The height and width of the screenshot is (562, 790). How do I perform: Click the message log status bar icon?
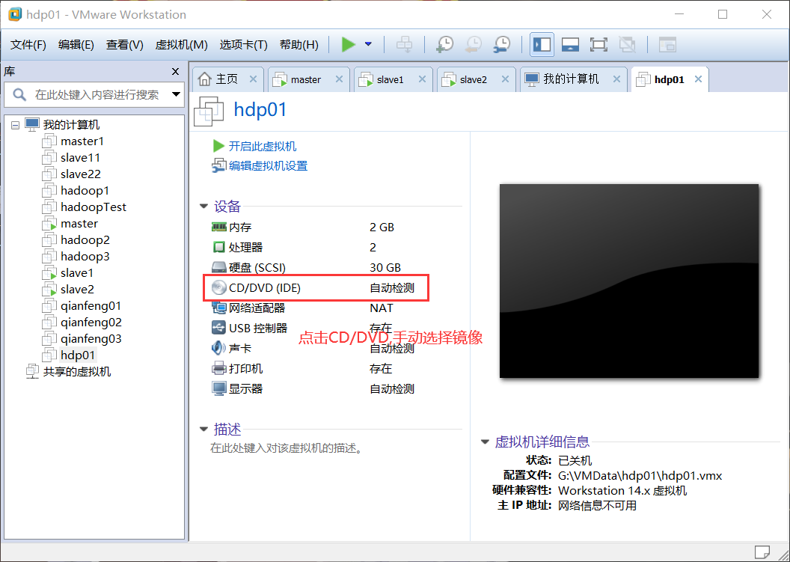pyautogui.click(x=762, y=552)
